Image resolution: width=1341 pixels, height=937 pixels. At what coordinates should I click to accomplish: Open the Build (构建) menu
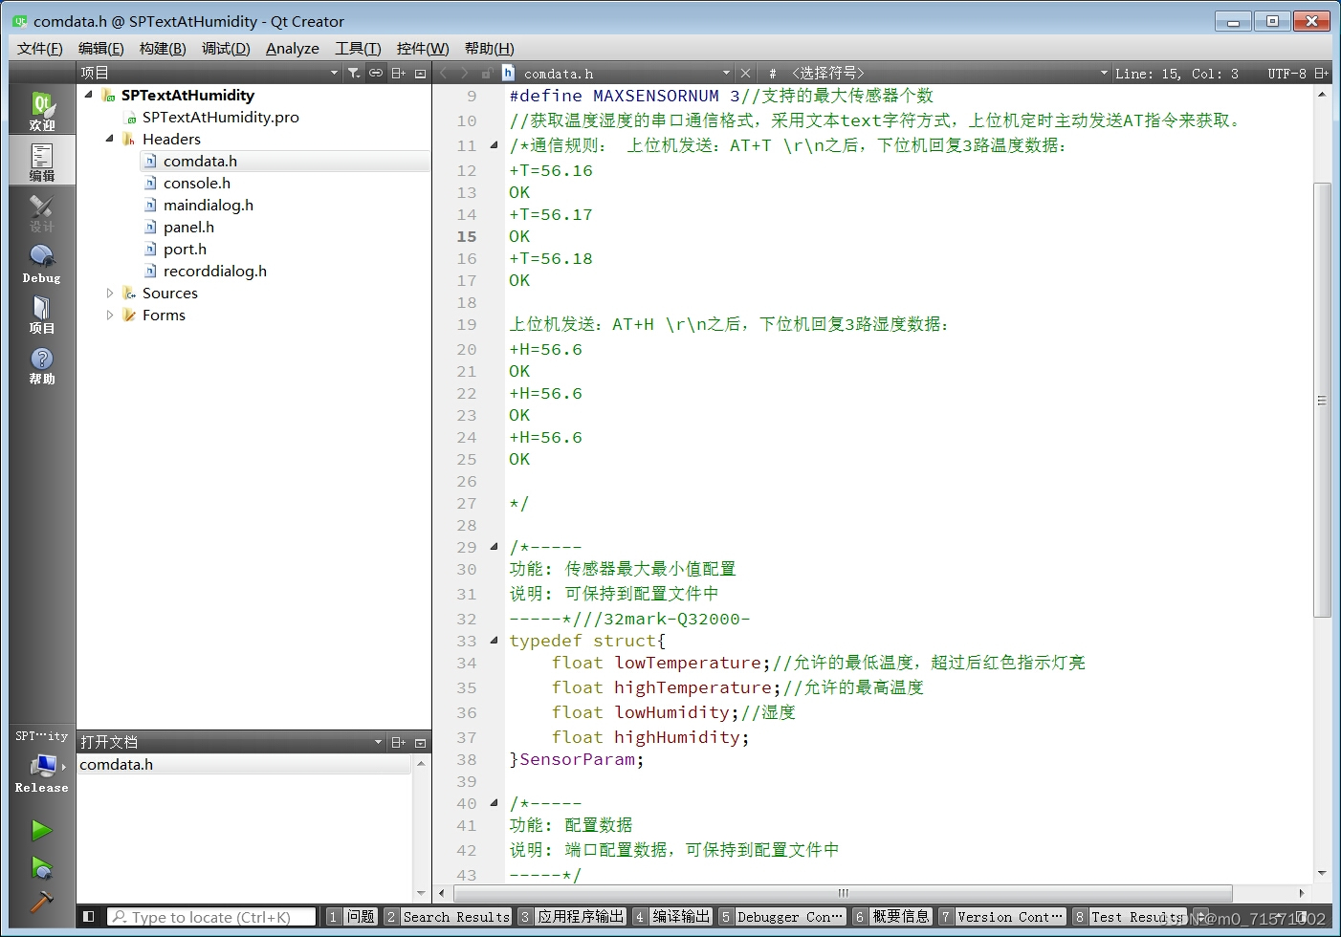(163, 48)
